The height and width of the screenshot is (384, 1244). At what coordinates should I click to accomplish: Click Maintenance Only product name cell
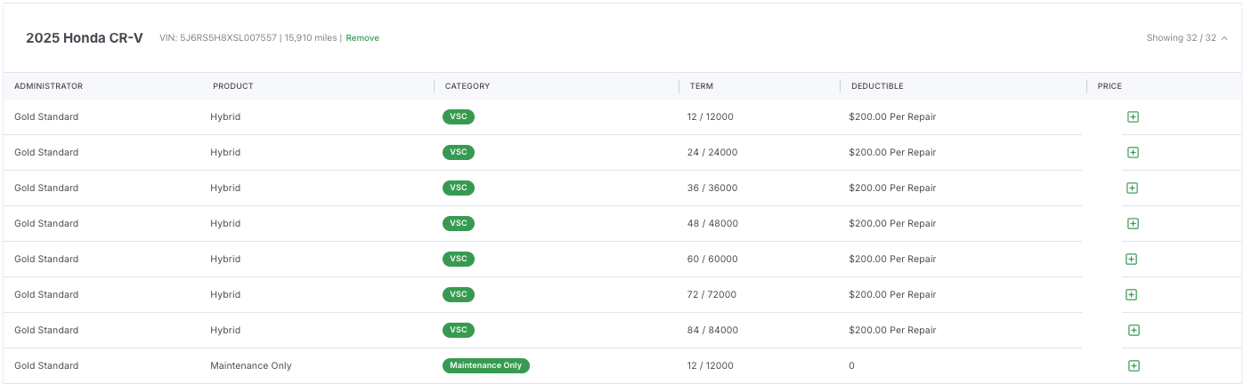coord(251,365)
